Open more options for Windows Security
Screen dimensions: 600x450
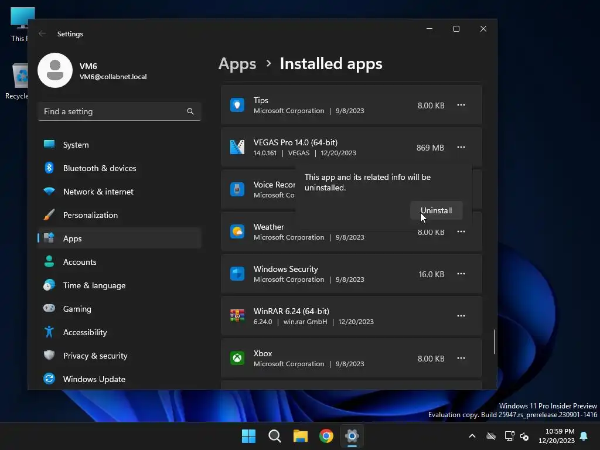point(461,274)
